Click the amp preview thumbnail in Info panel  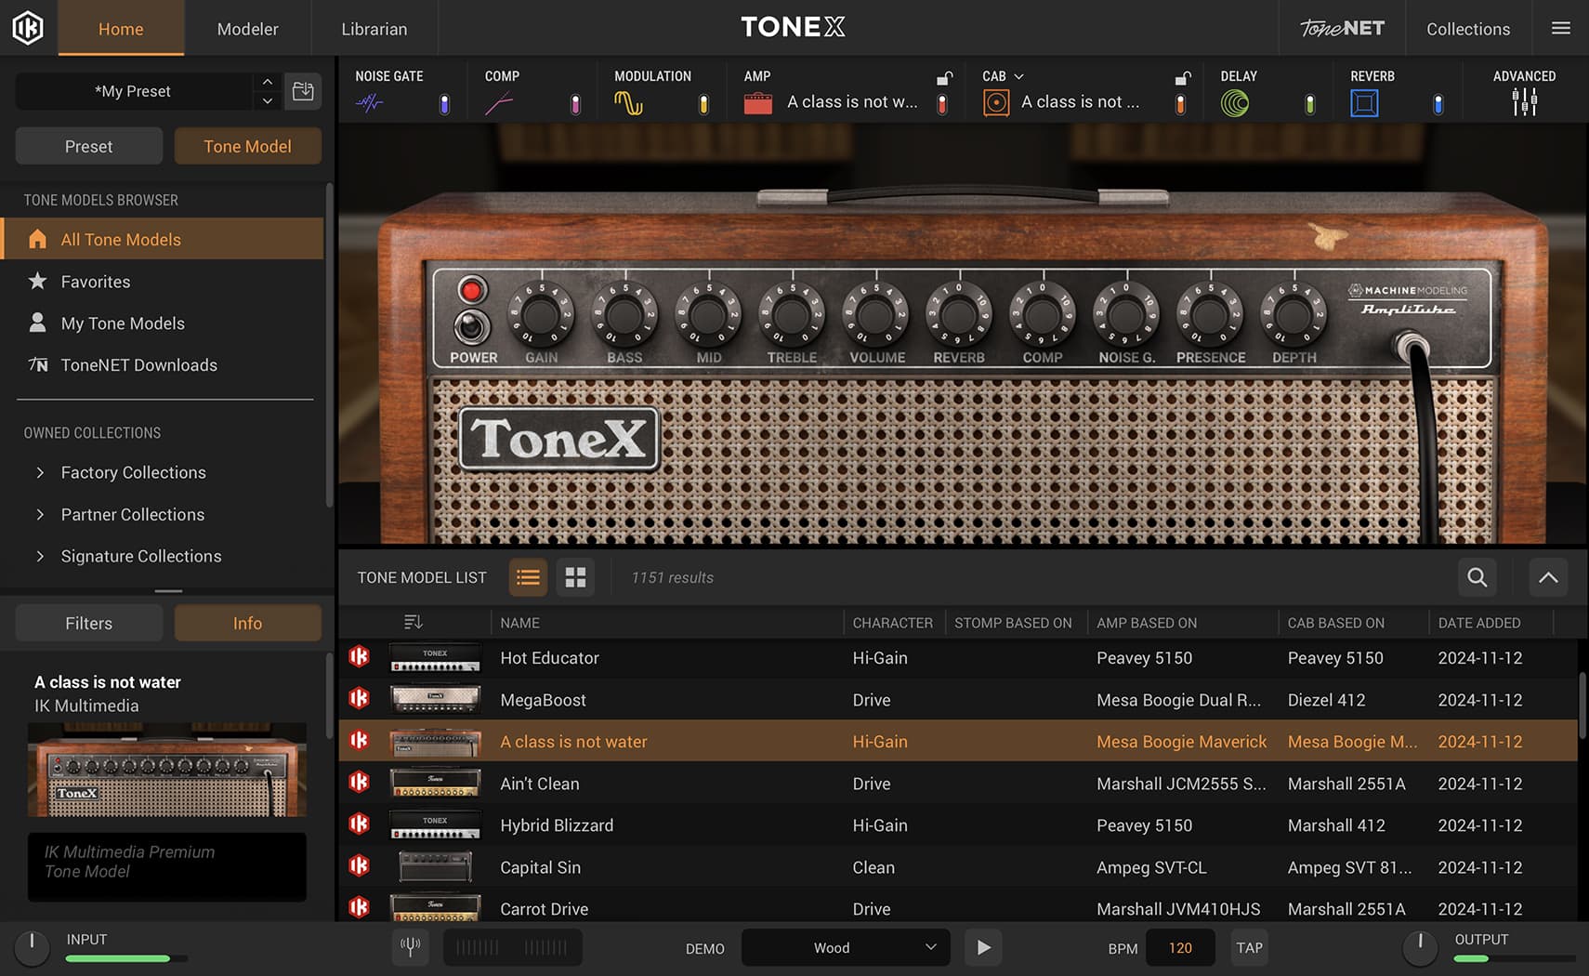point(167,770)
